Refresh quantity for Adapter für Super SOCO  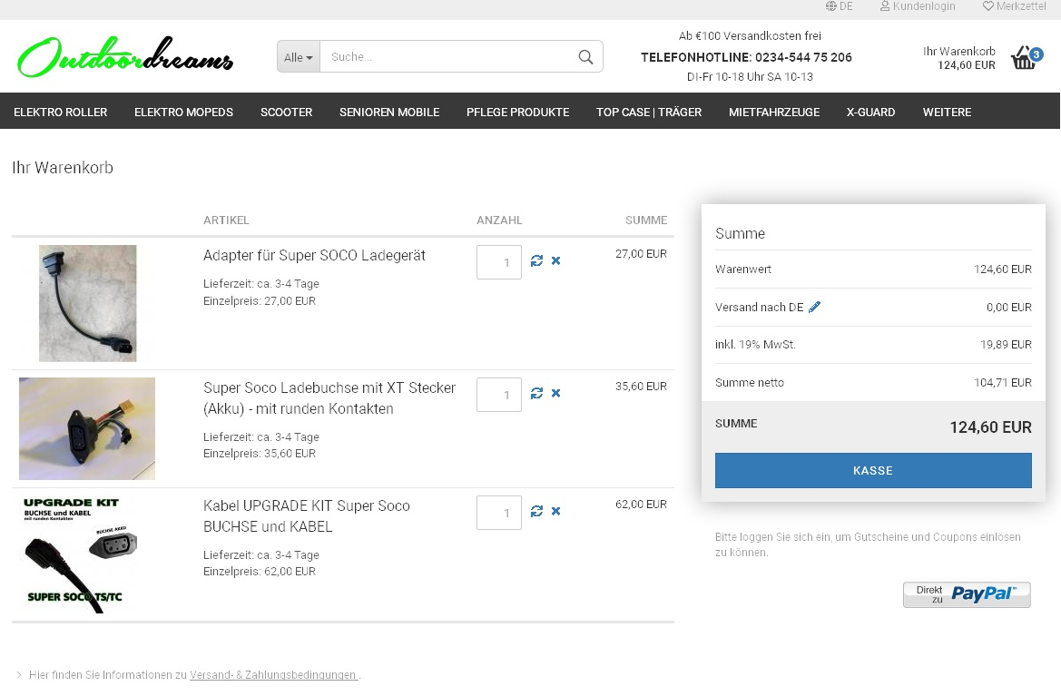[537, 261]
